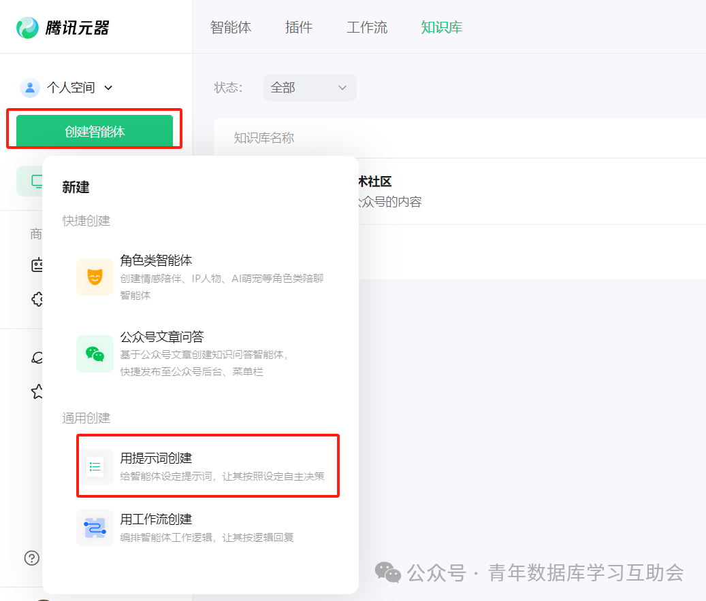Screen dimensions: 706x601
Task: Click the 创建智能体 button
Action: tap(95, 131)
